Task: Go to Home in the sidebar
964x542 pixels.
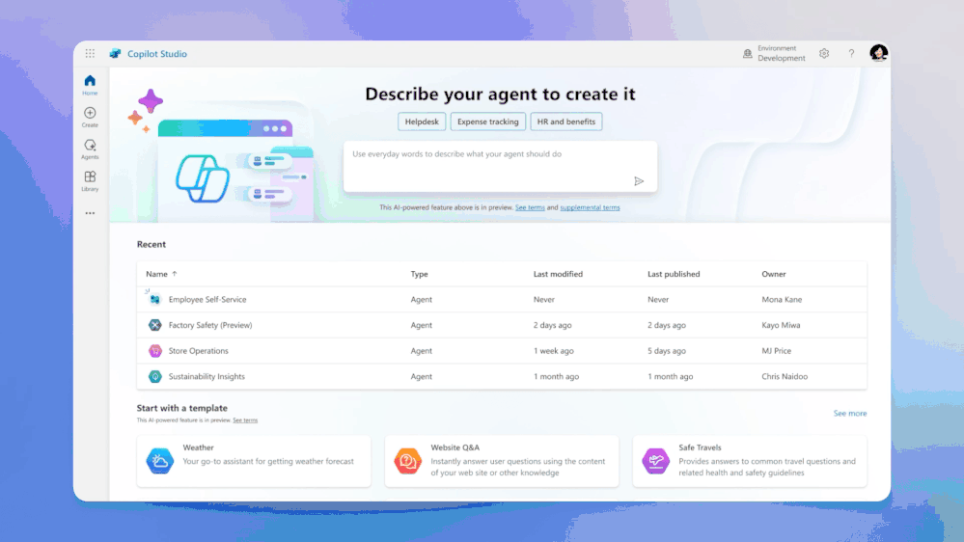Action: tap(90, 85)
